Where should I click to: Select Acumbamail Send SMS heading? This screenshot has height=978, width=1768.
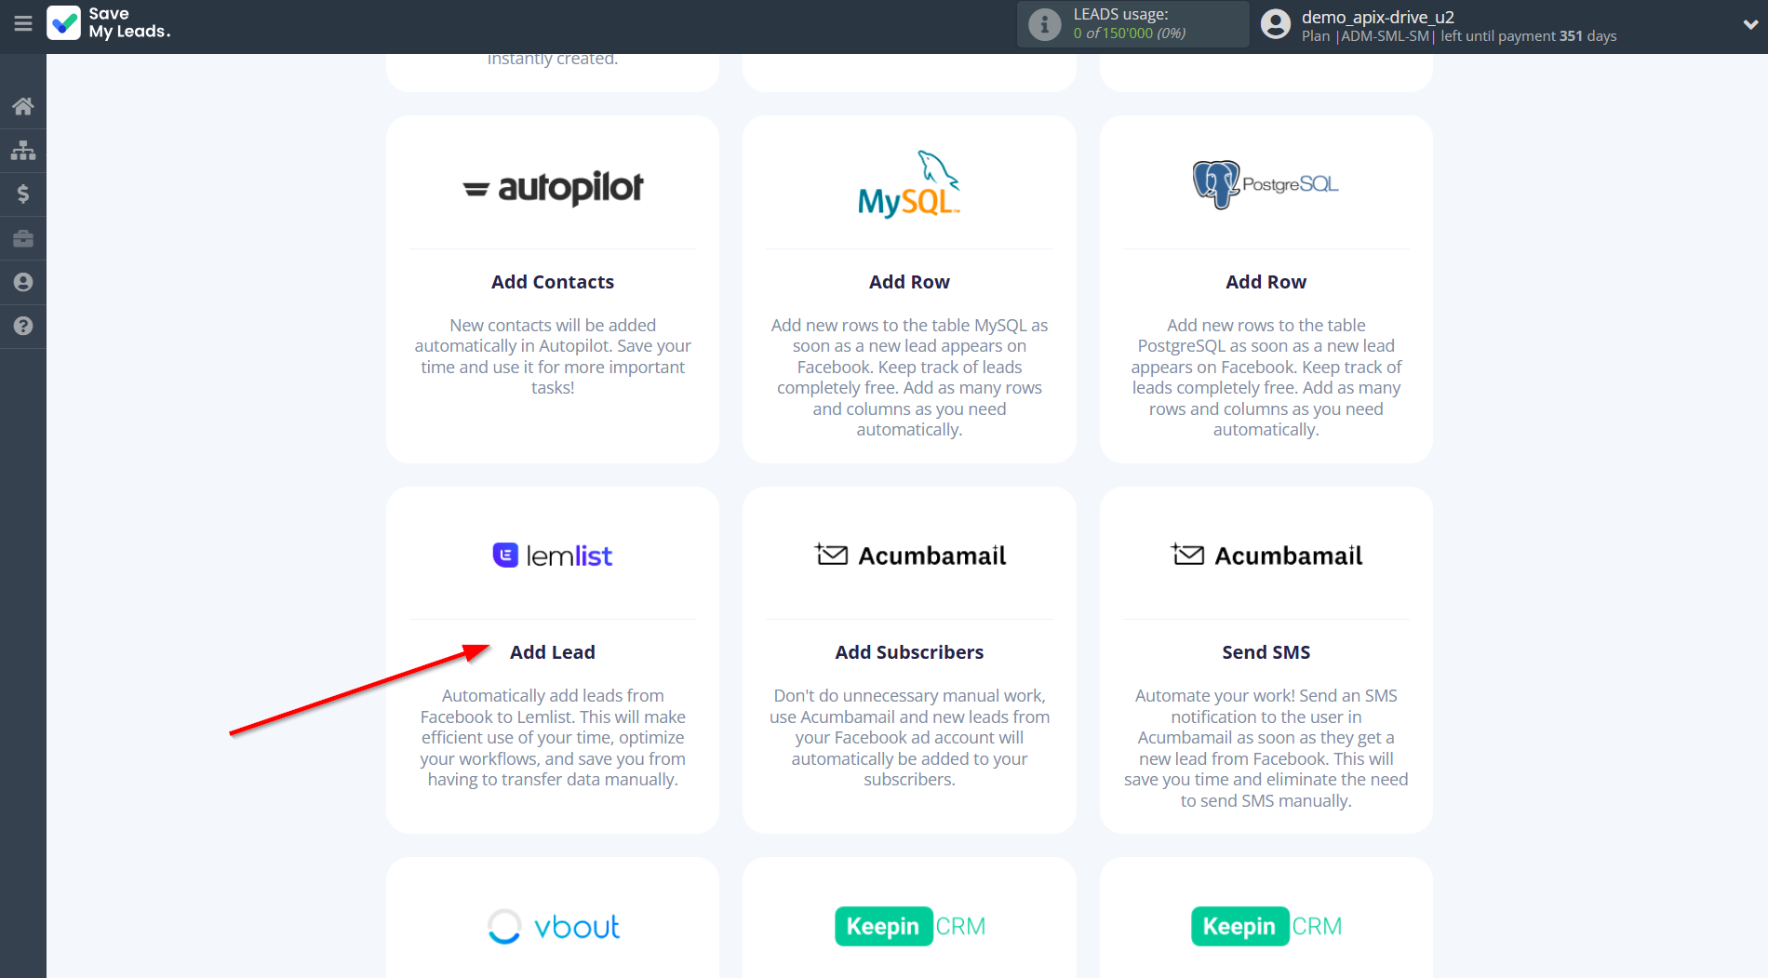[1266, 652]
